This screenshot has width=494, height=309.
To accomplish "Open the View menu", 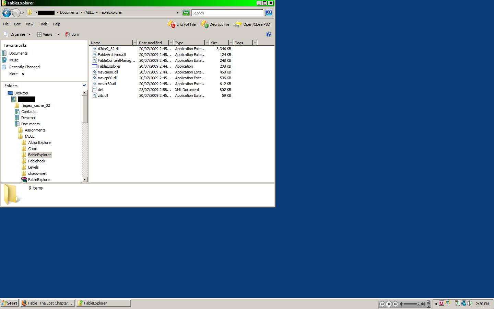I will click(x=30, y=24).
